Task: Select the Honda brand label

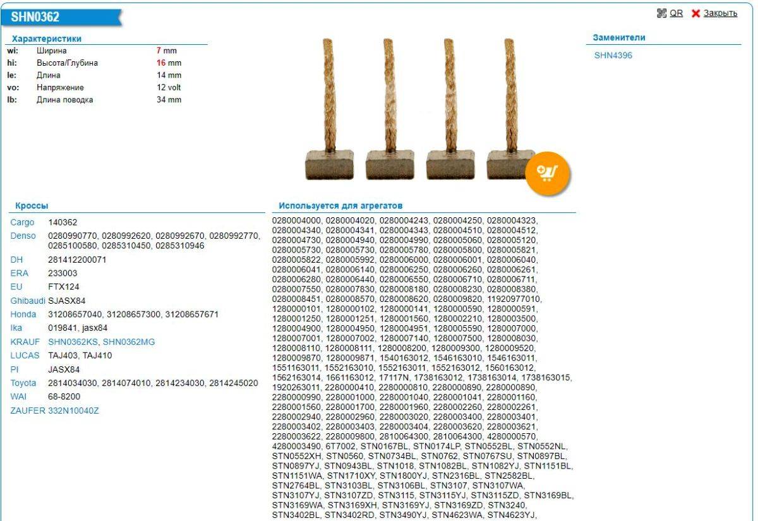Action: 23,314
